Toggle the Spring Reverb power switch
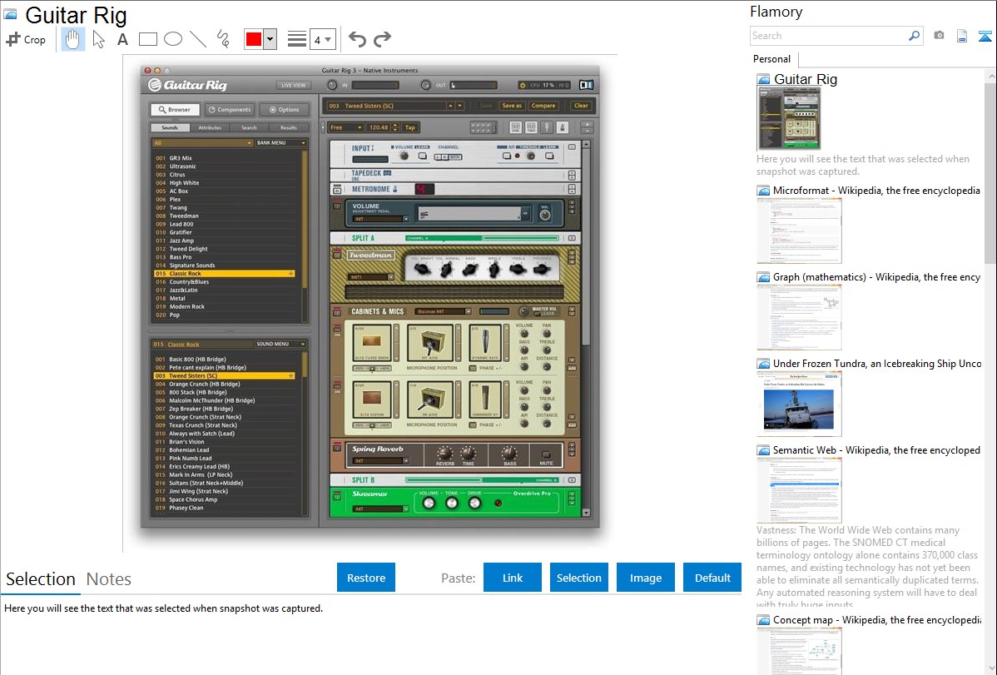The image size is (997, 675). (x=337, y=447)
